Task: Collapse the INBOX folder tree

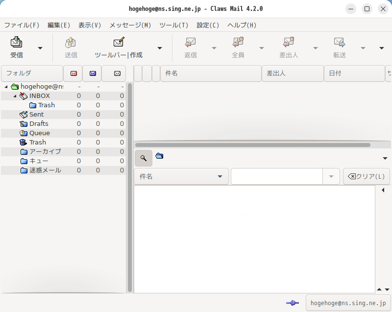Action: click(x=14, y=96)
